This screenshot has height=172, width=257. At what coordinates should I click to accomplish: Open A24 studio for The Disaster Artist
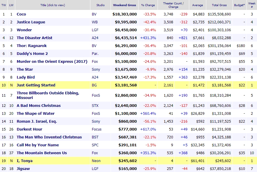tap(95, 38)
